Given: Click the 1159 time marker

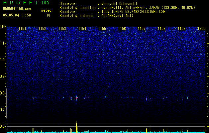Looking at the screenshot, I should tap(182, 29).
